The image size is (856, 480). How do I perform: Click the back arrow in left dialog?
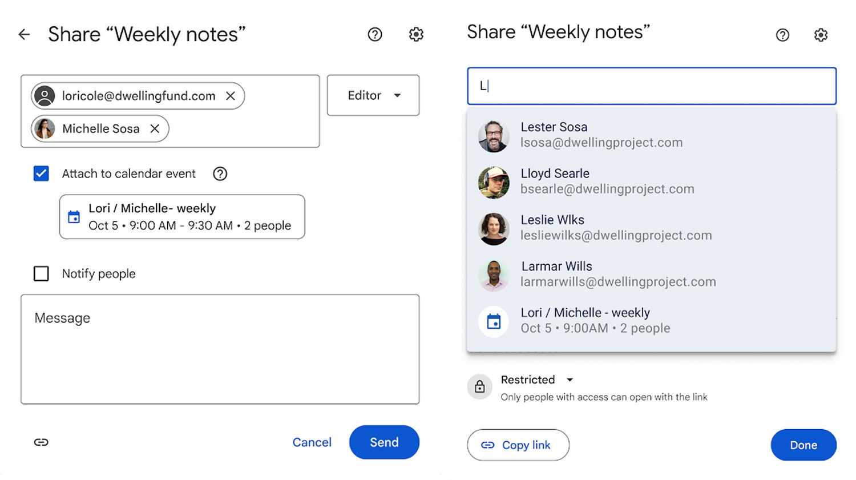coord(24,35)
